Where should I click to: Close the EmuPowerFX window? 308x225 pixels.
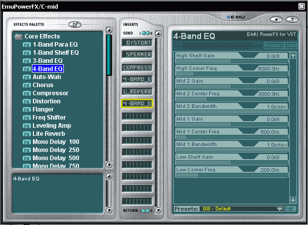tap(301, 7)
